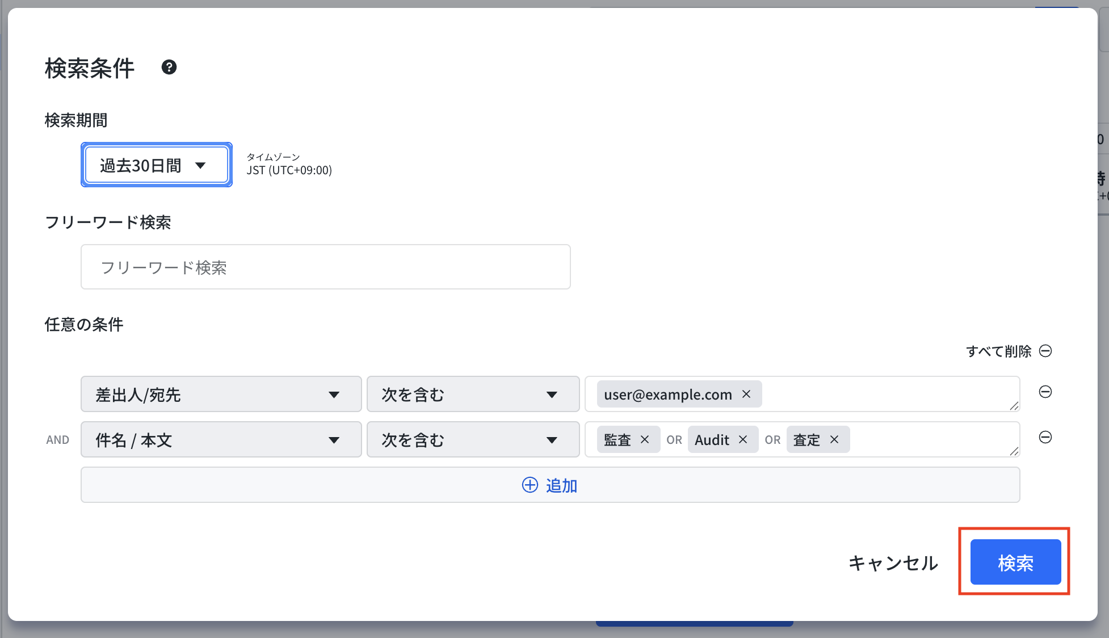Remove the 査定 keyword tag
Viewport: 1109px width, 638px height.
point(834,439)
